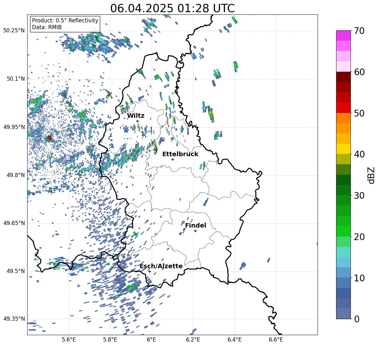This screenshot has height=346, width=379.
Task: Click the dBZ colorbar label
Action: click(x=372, y=175)
